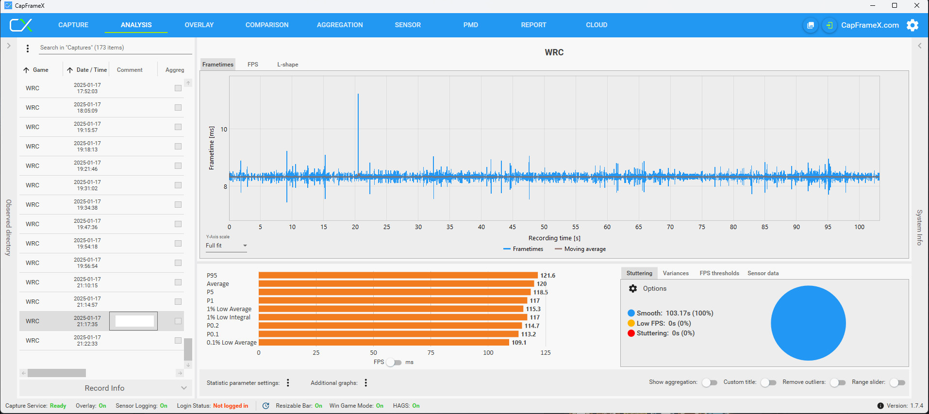This screenshot has height=414, width=929.
Task: Toggle the FPS/ms unit switch
Action: click(x=394, y=363)
